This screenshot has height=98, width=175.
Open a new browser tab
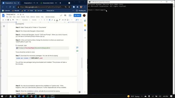[x=60, y=3]
